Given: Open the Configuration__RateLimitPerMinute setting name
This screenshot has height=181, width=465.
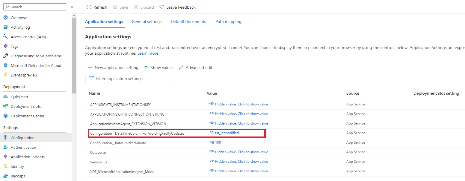Looking at the screenshot, I should tap(118, 143).
